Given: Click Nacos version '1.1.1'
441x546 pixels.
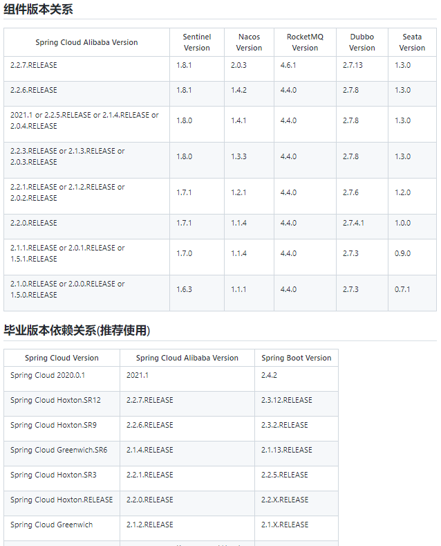Looking at the screenshot, I should point(238,289).
